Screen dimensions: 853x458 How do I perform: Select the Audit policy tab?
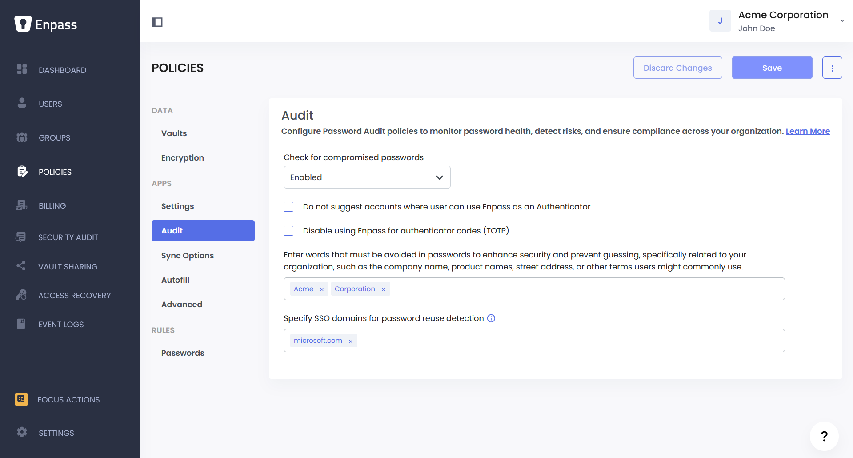[203, 231]
